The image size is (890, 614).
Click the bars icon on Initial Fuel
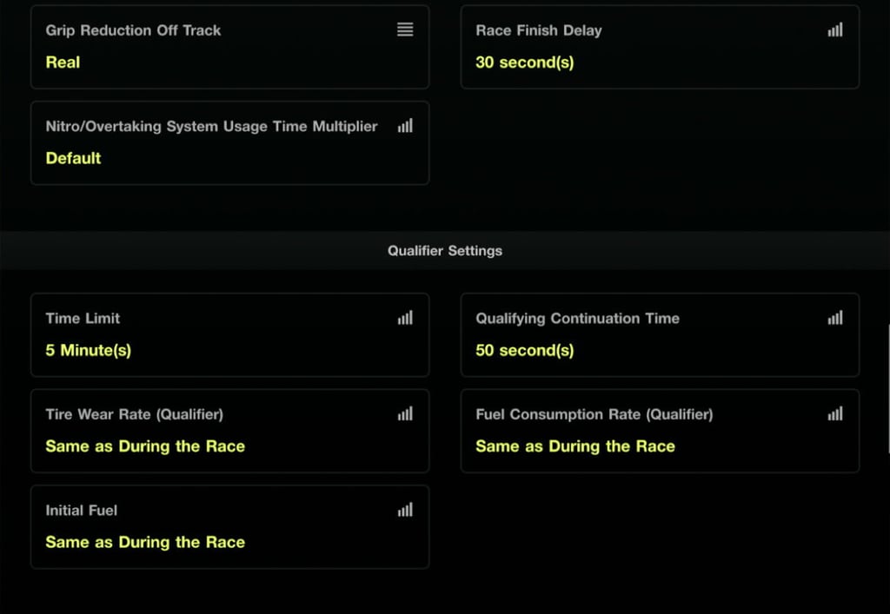[405, 509]
